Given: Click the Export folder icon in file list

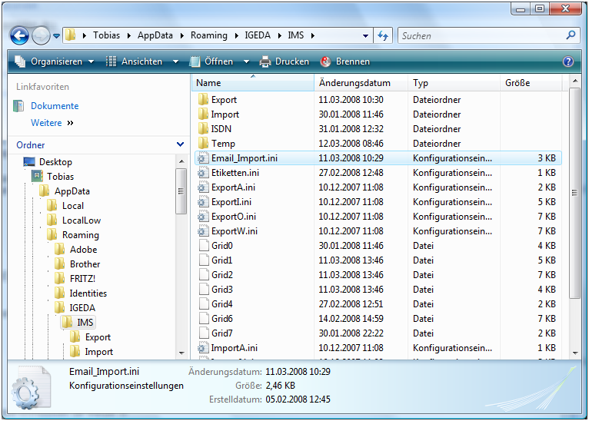Looking at the screenshot, I should pyautogui.click(x=203, y=99).
